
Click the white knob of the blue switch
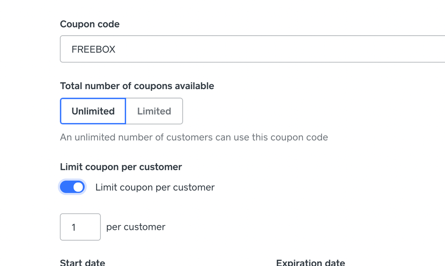tap(78, 187)
